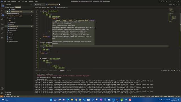Open the Terminal menu
Viewport: 181px width, 102px height.
[x=31, y=1]
